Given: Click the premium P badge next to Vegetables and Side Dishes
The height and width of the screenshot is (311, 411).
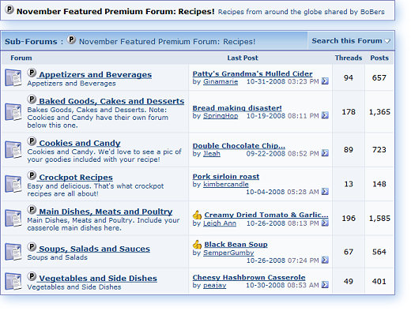Looking at the screenshot, I should pos(32,276).
